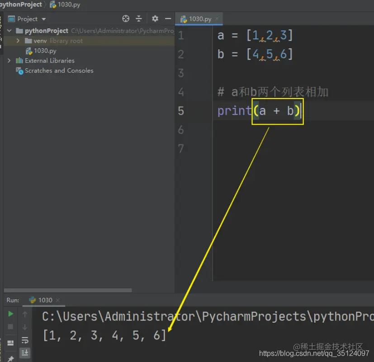This screenshot has height=362, width=374.
Task: Toggle scroll to end of console
Action: [25, 352]
